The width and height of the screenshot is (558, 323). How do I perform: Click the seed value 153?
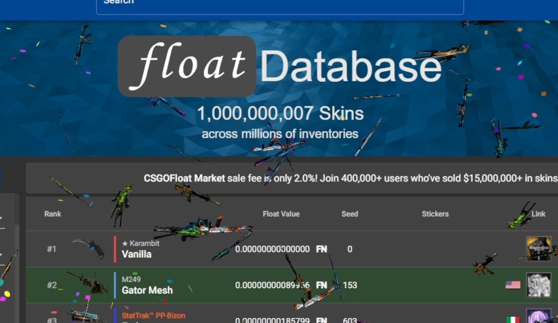pyautogui.click(x=350, y=285)
